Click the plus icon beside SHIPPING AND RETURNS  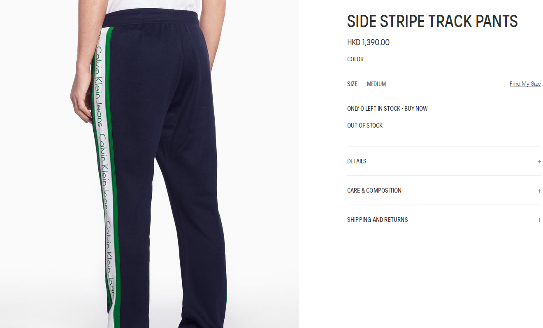tap(539, 220)
